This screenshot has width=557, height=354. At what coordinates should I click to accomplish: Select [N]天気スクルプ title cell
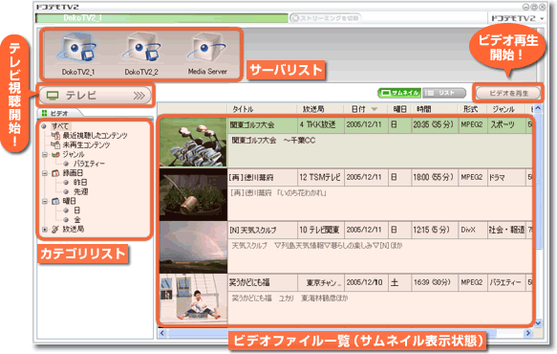(262, 230)
